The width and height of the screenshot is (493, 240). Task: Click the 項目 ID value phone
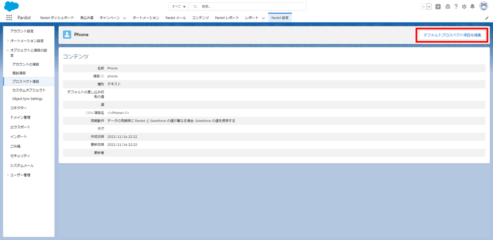(113, 76)
